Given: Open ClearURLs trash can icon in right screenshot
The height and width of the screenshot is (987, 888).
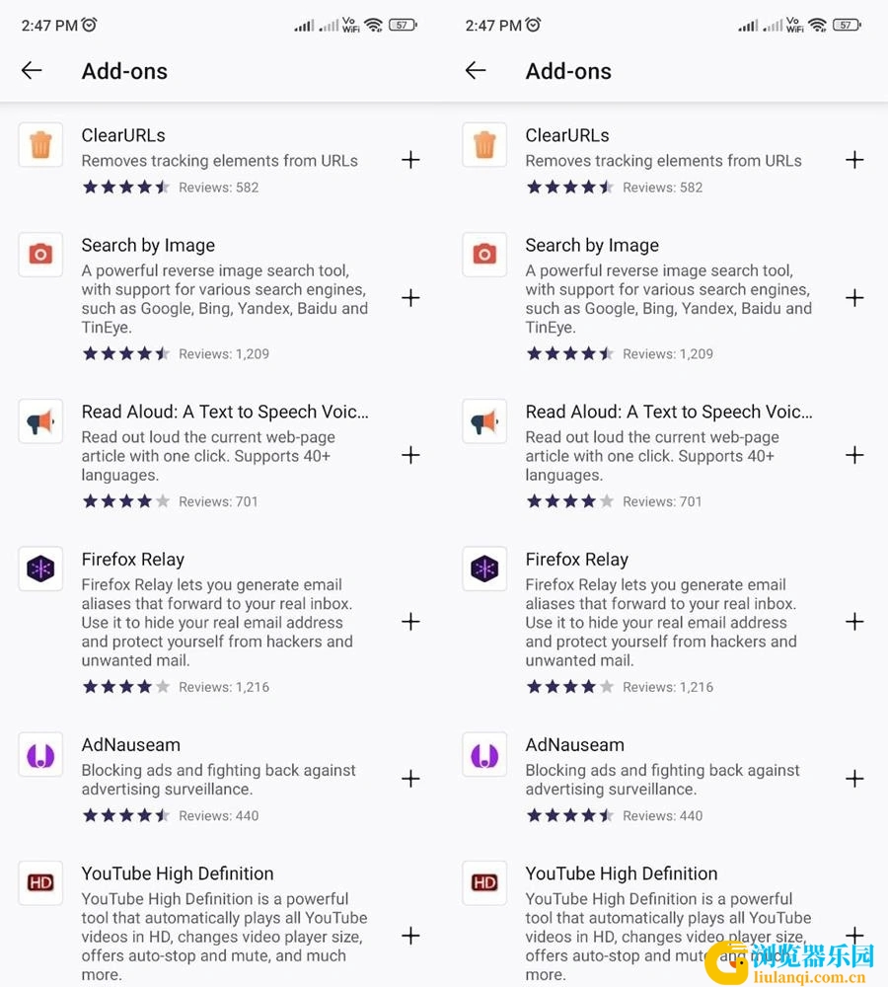Looking at the screenshot, I should [484, 145].
